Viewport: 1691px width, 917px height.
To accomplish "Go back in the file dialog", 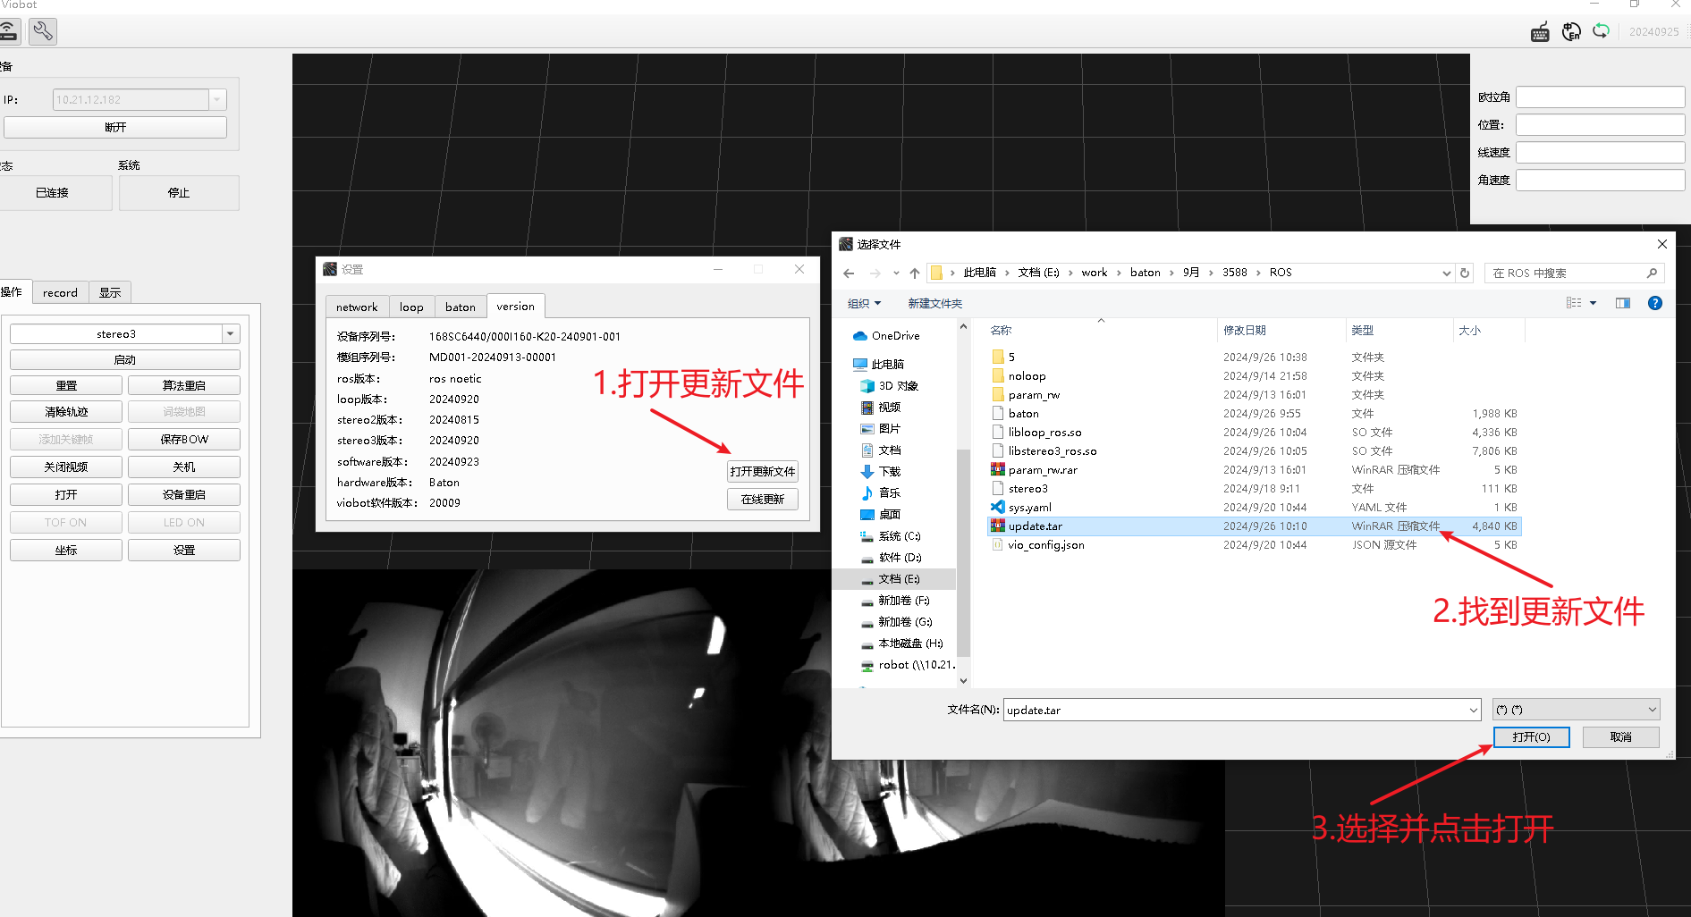I will [849, 273].
